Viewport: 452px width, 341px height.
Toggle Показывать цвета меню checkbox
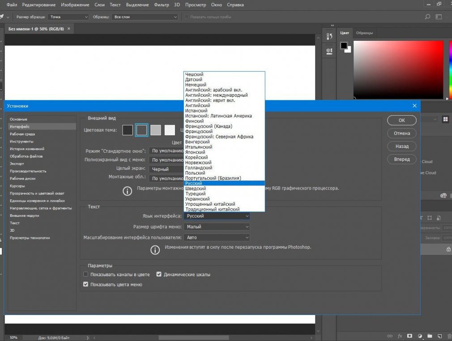pyautogui.click(x=85, y=284)
